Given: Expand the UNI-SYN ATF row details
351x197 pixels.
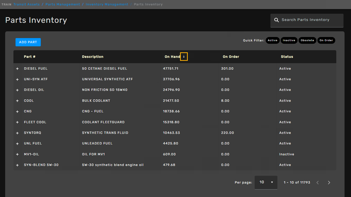Looking at the screenshot, I should pyautogui.click(x=17, y=79).
